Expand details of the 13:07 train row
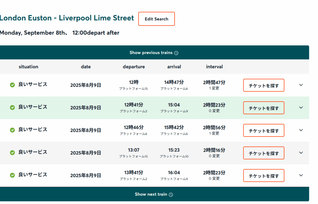Viewport: 318px width, 204px height. click(x=301, y=153)
